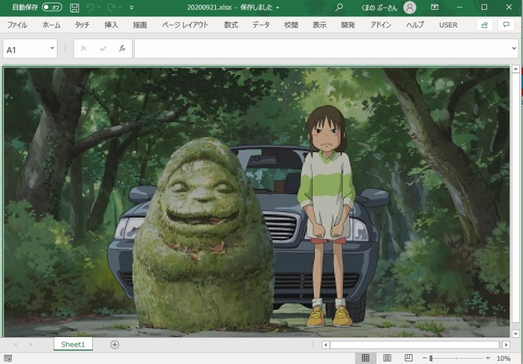This screenshot has height=364, width=523.
Task: Click horizontal scrollbar right arrow
Action: pyautogui.click(x=506, y=344)
